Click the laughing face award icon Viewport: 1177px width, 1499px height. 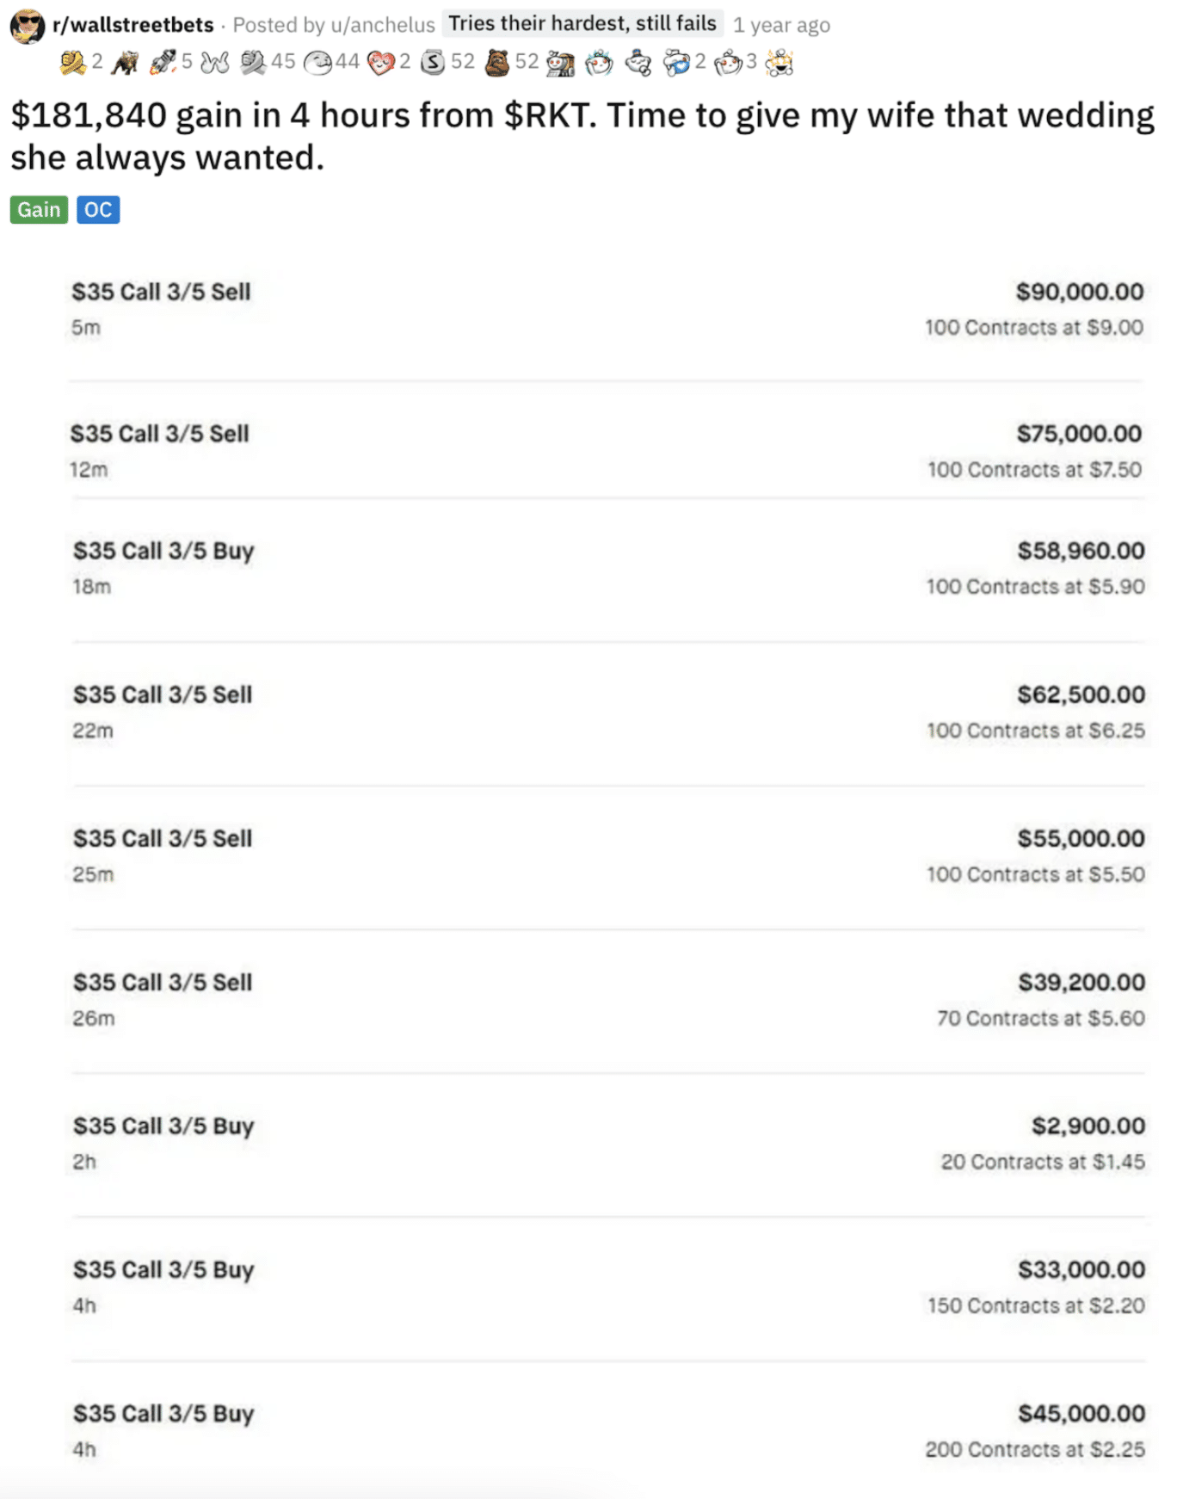point(318,62)
